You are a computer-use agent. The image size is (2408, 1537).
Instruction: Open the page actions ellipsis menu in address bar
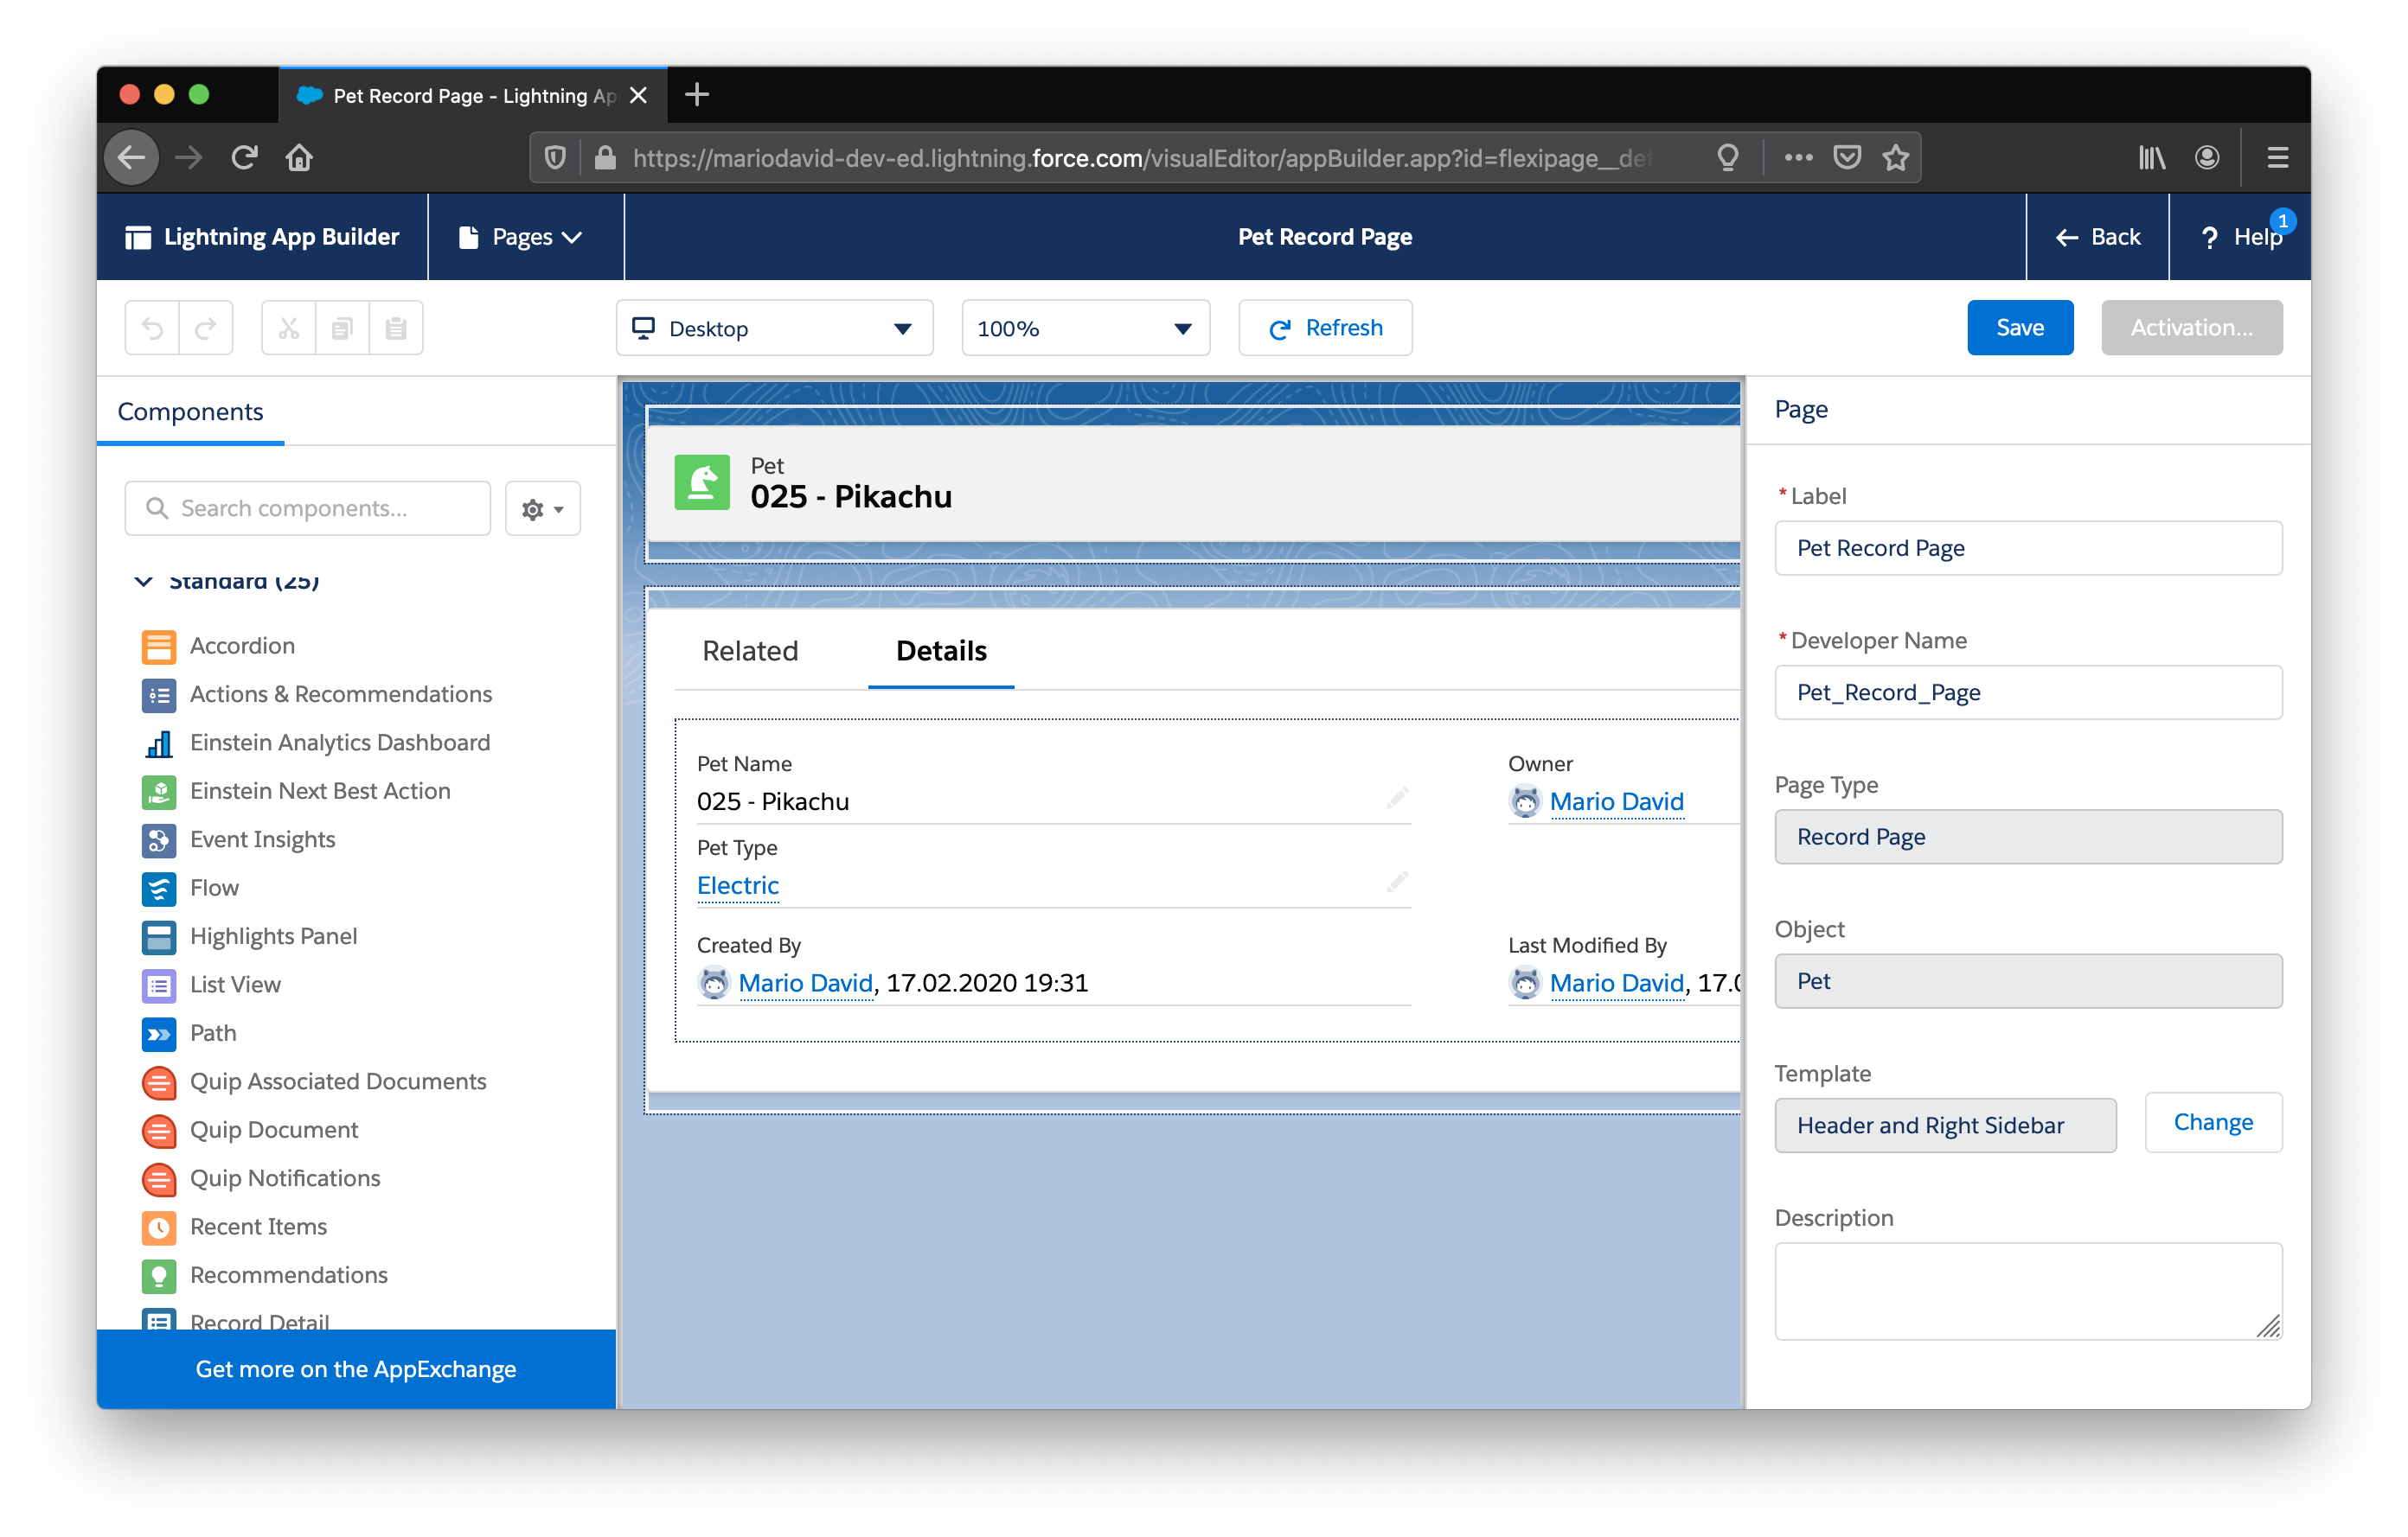[1799, 156]
